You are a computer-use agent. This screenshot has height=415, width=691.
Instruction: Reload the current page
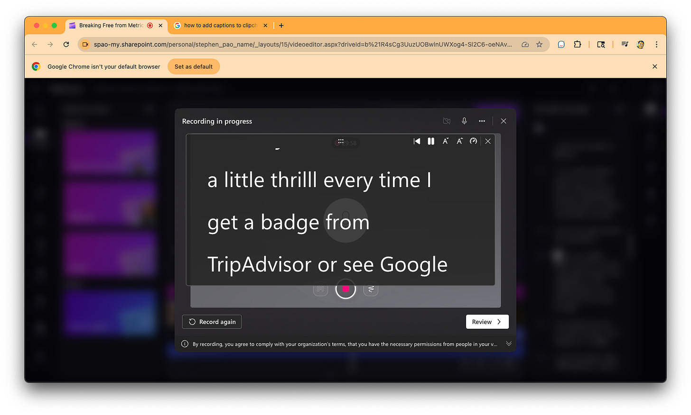pyautogui.click(x=66, y=45)
